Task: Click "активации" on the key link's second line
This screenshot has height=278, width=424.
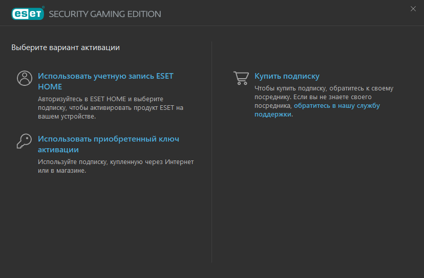Action: point(58,150)
